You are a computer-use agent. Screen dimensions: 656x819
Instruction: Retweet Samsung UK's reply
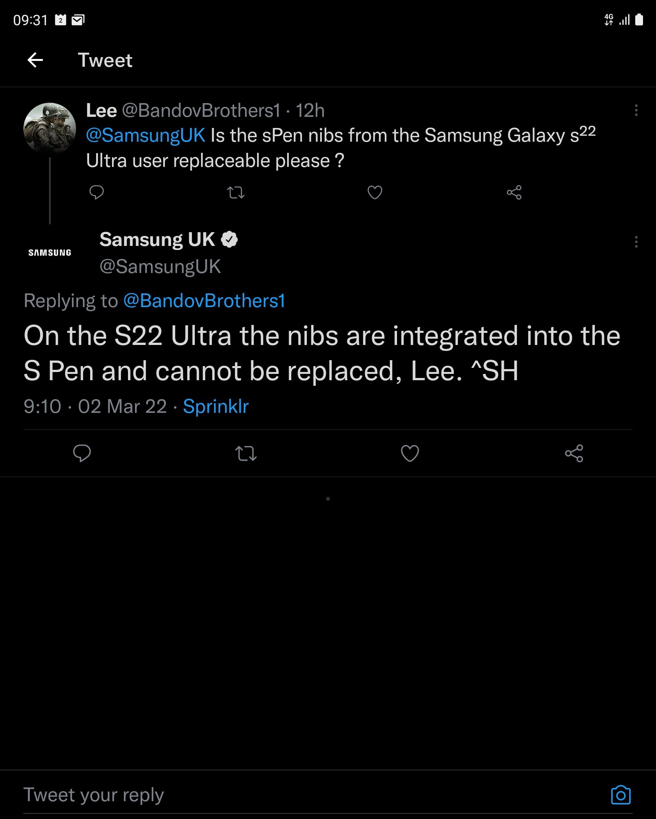(246, 453)
